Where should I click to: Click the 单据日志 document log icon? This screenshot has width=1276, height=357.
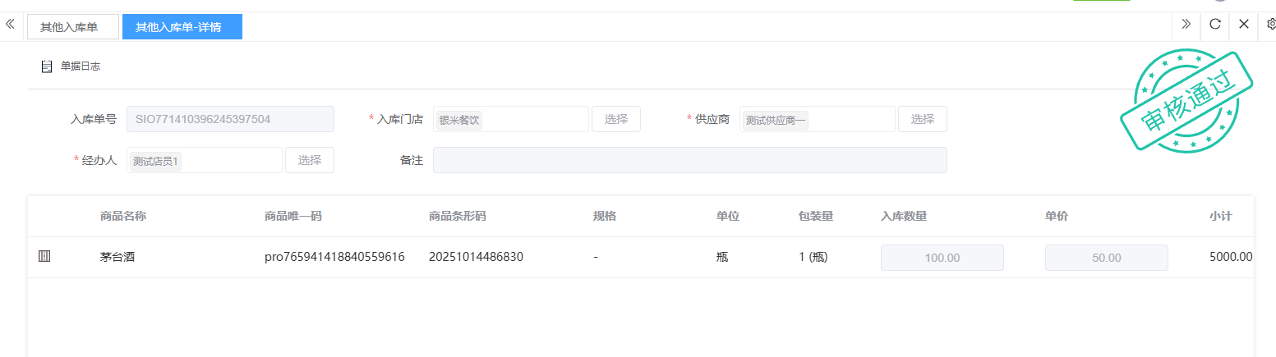pyautogui.click(x=47, y=66)
